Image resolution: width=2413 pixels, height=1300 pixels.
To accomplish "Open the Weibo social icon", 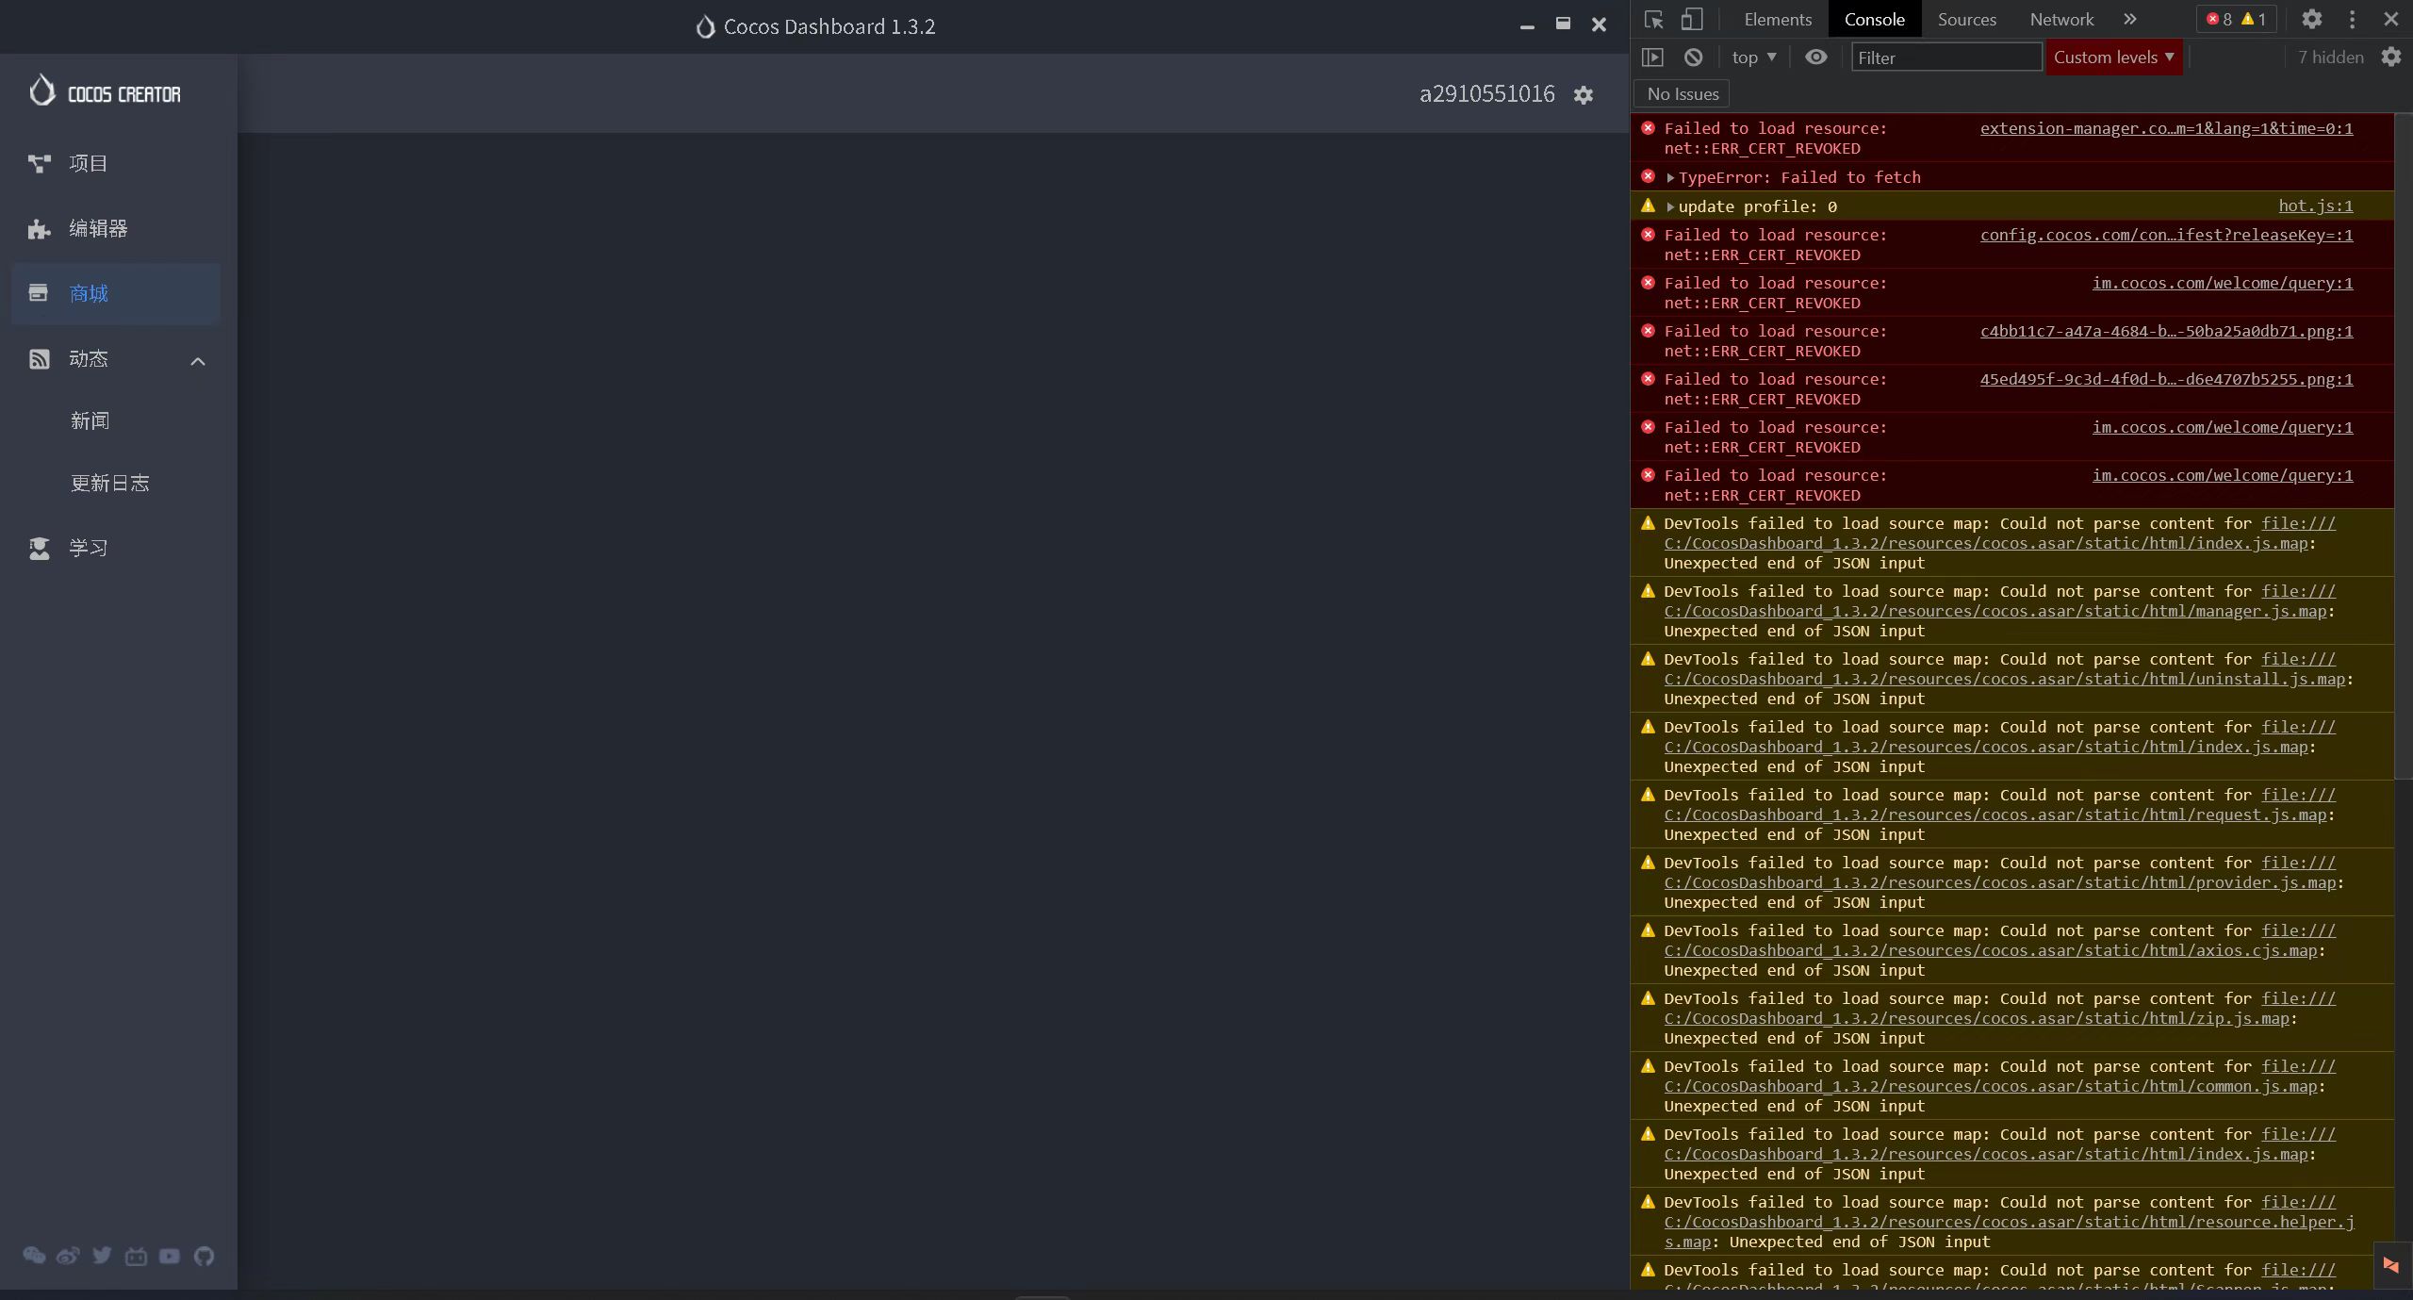I will pos(68,1255).
